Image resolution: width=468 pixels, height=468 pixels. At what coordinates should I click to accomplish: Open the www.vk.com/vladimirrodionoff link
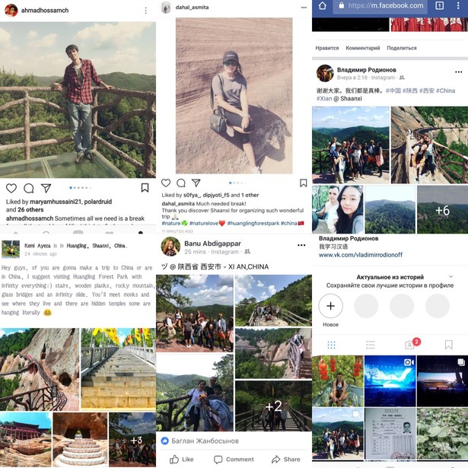point(360,255)
